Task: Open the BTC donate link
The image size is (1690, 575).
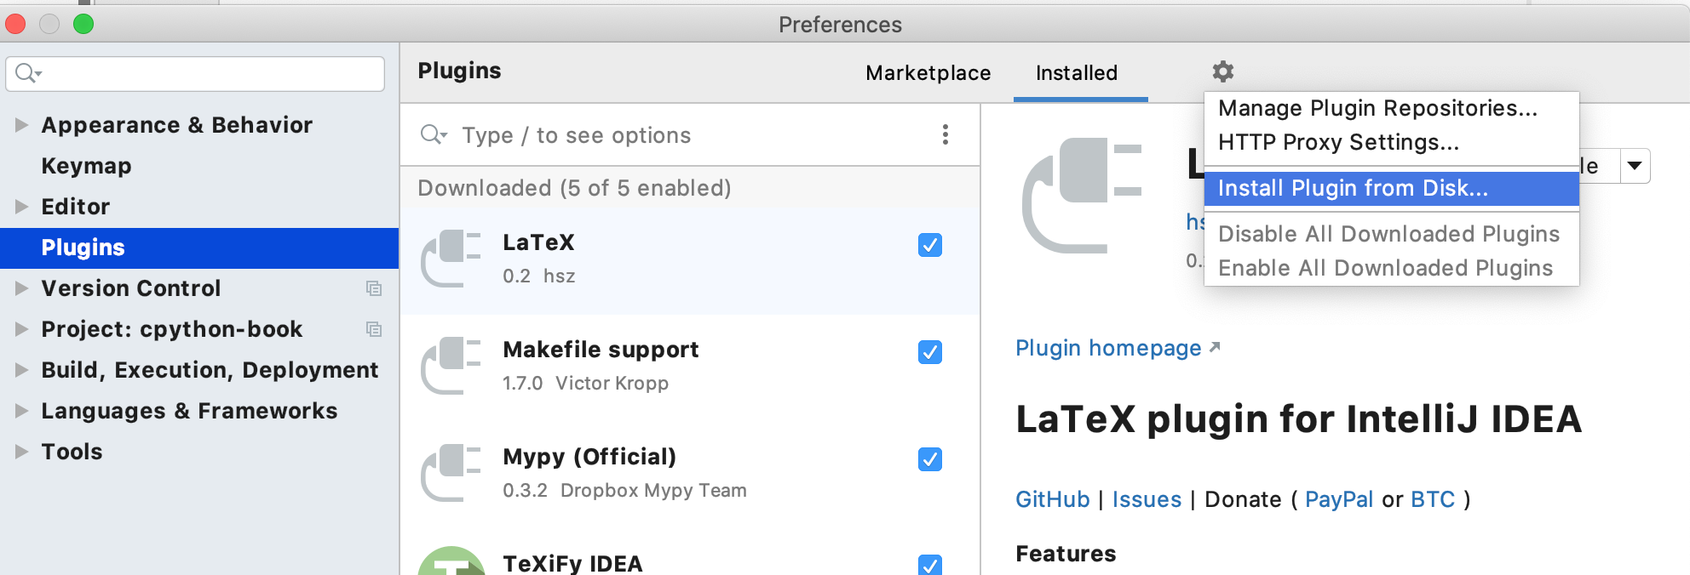Action: pyautogui.click(x=1433, y=499)
